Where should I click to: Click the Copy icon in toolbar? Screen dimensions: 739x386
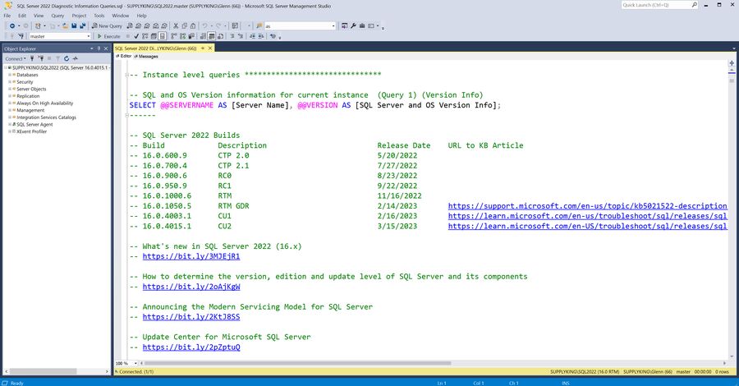coord(184,26)
